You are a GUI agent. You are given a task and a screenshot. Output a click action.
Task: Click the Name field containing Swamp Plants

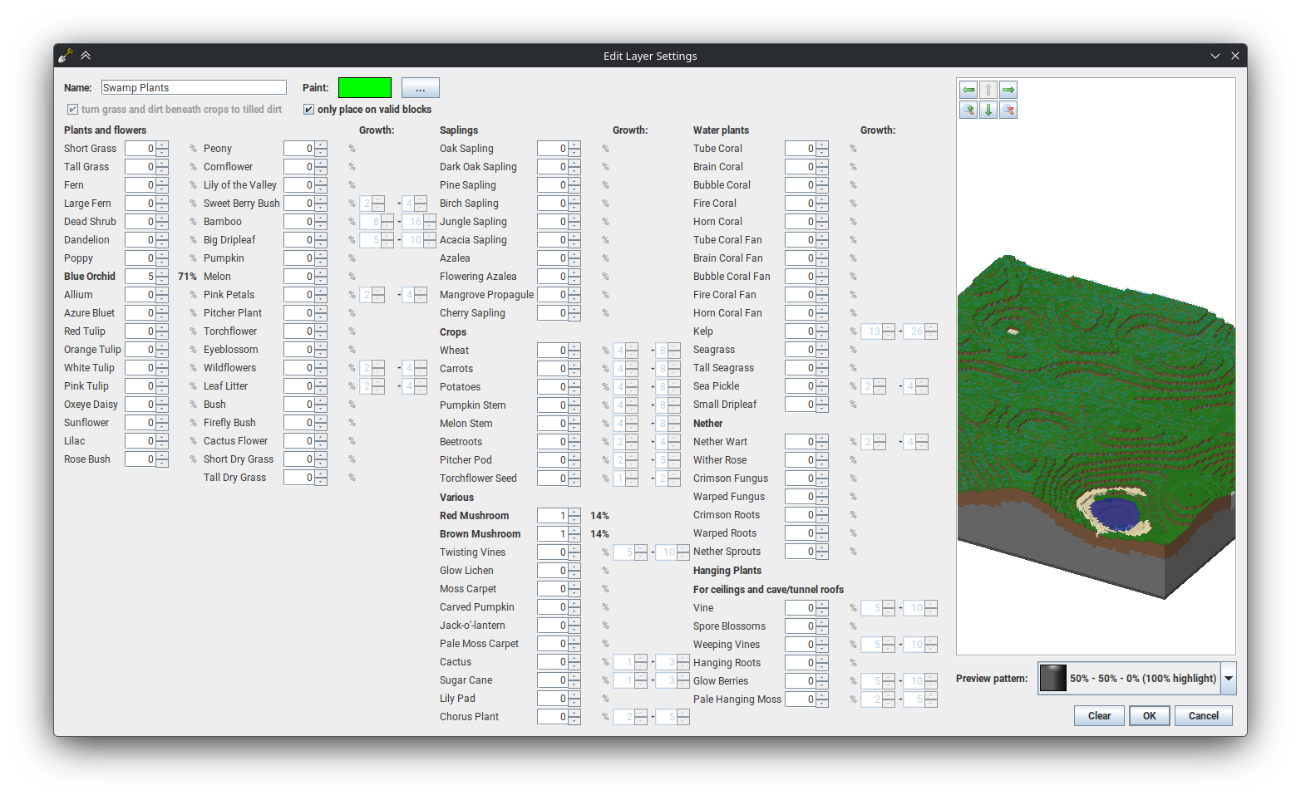click(x=194, y=88)
